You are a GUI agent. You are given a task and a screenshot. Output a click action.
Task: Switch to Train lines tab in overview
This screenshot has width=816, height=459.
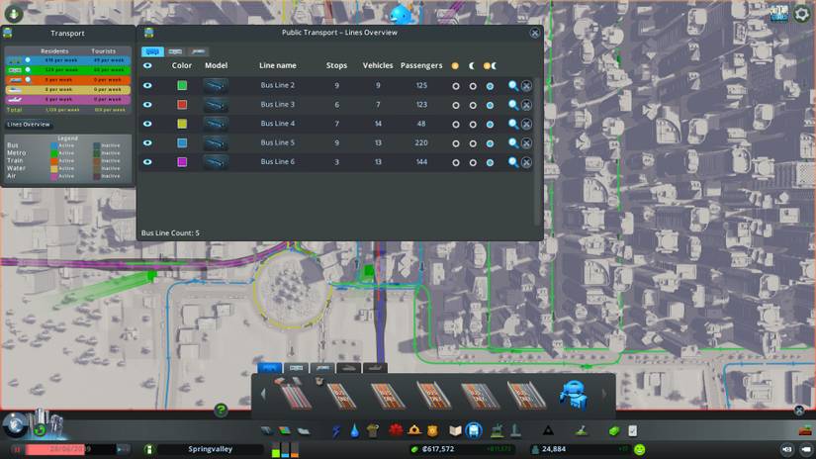click(198, 51)
